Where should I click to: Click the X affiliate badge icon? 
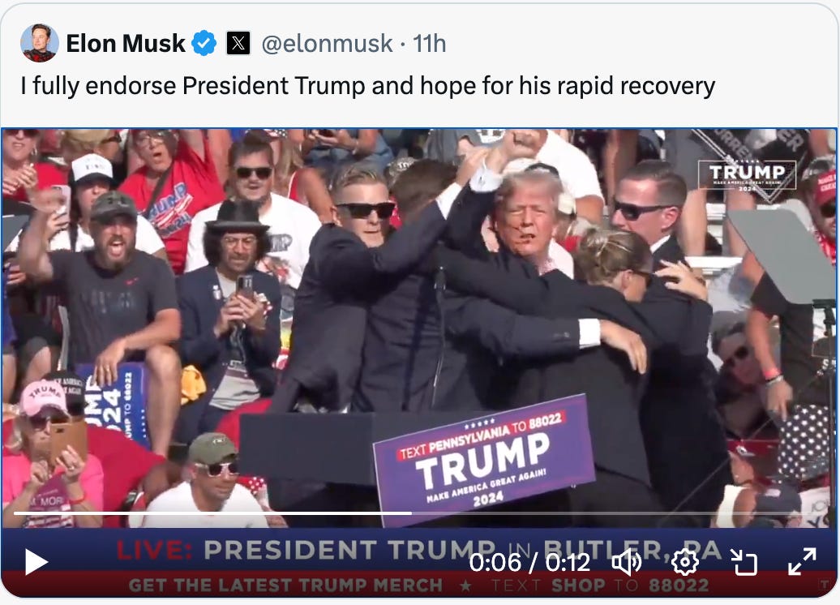(238, 44)
